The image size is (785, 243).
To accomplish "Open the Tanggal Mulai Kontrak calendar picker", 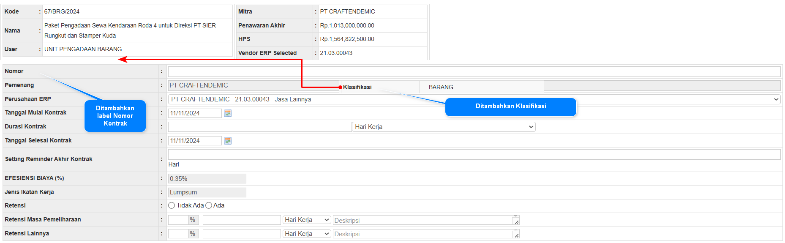I will [228, 113].
